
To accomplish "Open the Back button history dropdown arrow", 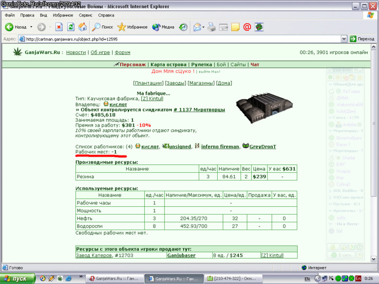I will coord(31,27).
